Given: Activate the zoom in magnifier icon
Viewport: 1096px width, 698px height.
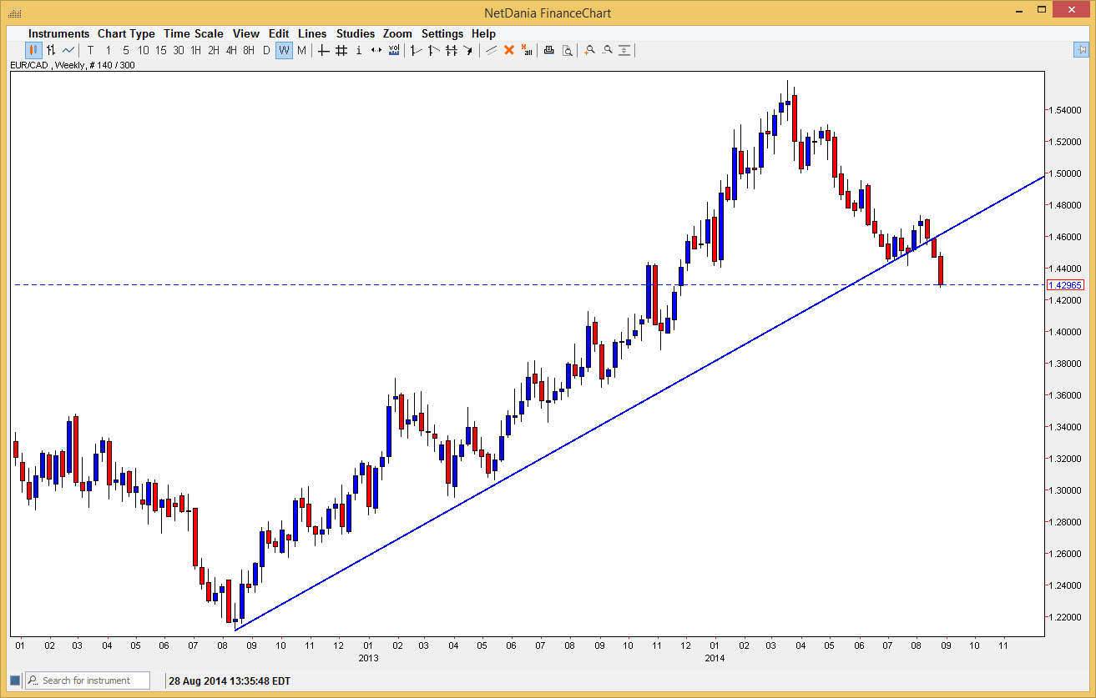Looking at the screenshot, I should point(589,50).
